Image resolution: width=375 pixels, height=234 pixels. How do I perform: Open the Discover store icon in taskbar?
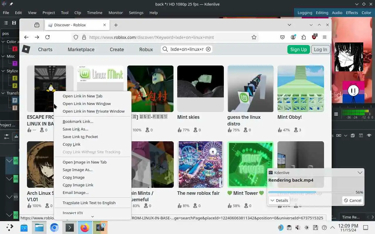(x=24, y=228)
